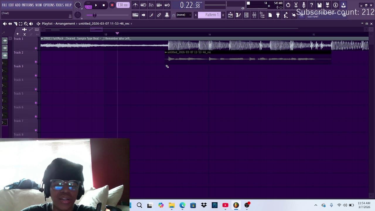Toggle the auto-scroll arrow icon
The image size is (375, 211).
(x=143, y=15)
